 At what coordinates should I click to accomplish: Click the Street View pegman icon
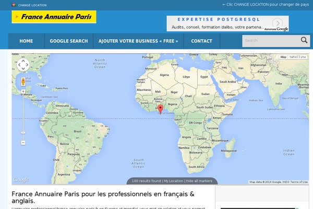click(x=23, y=82)
